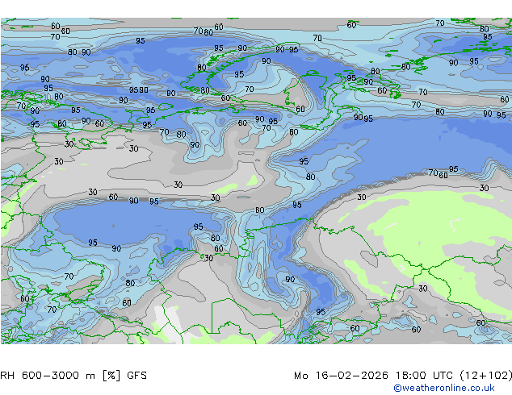Click the "RH 600-3000 m [%] GFS" title text
This screenshot has width=512, height=395.
coord(73,376)
